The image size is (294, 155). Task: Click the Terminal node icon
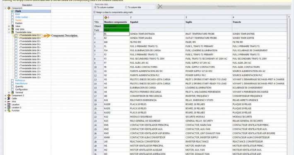coord(12,93)
